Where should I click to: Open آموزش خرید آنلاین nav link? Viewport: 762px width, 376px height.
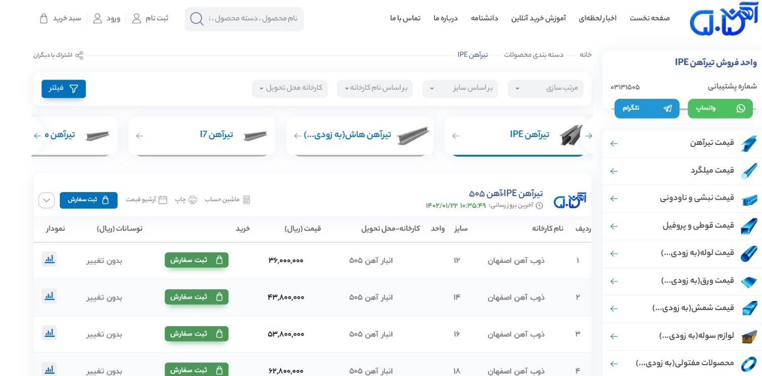point(539,18)
